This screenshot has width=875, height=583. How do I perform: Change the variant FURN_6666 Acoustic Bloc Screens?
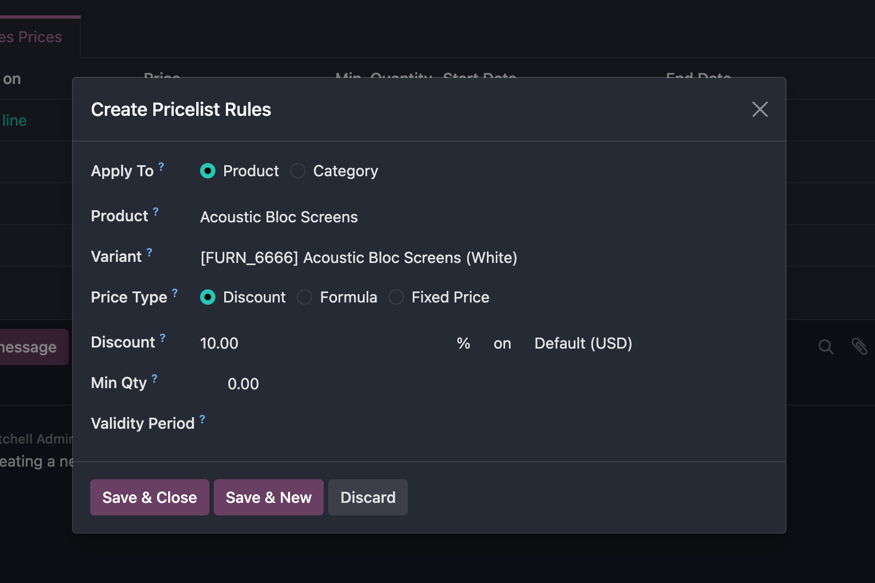pos(358,257)
